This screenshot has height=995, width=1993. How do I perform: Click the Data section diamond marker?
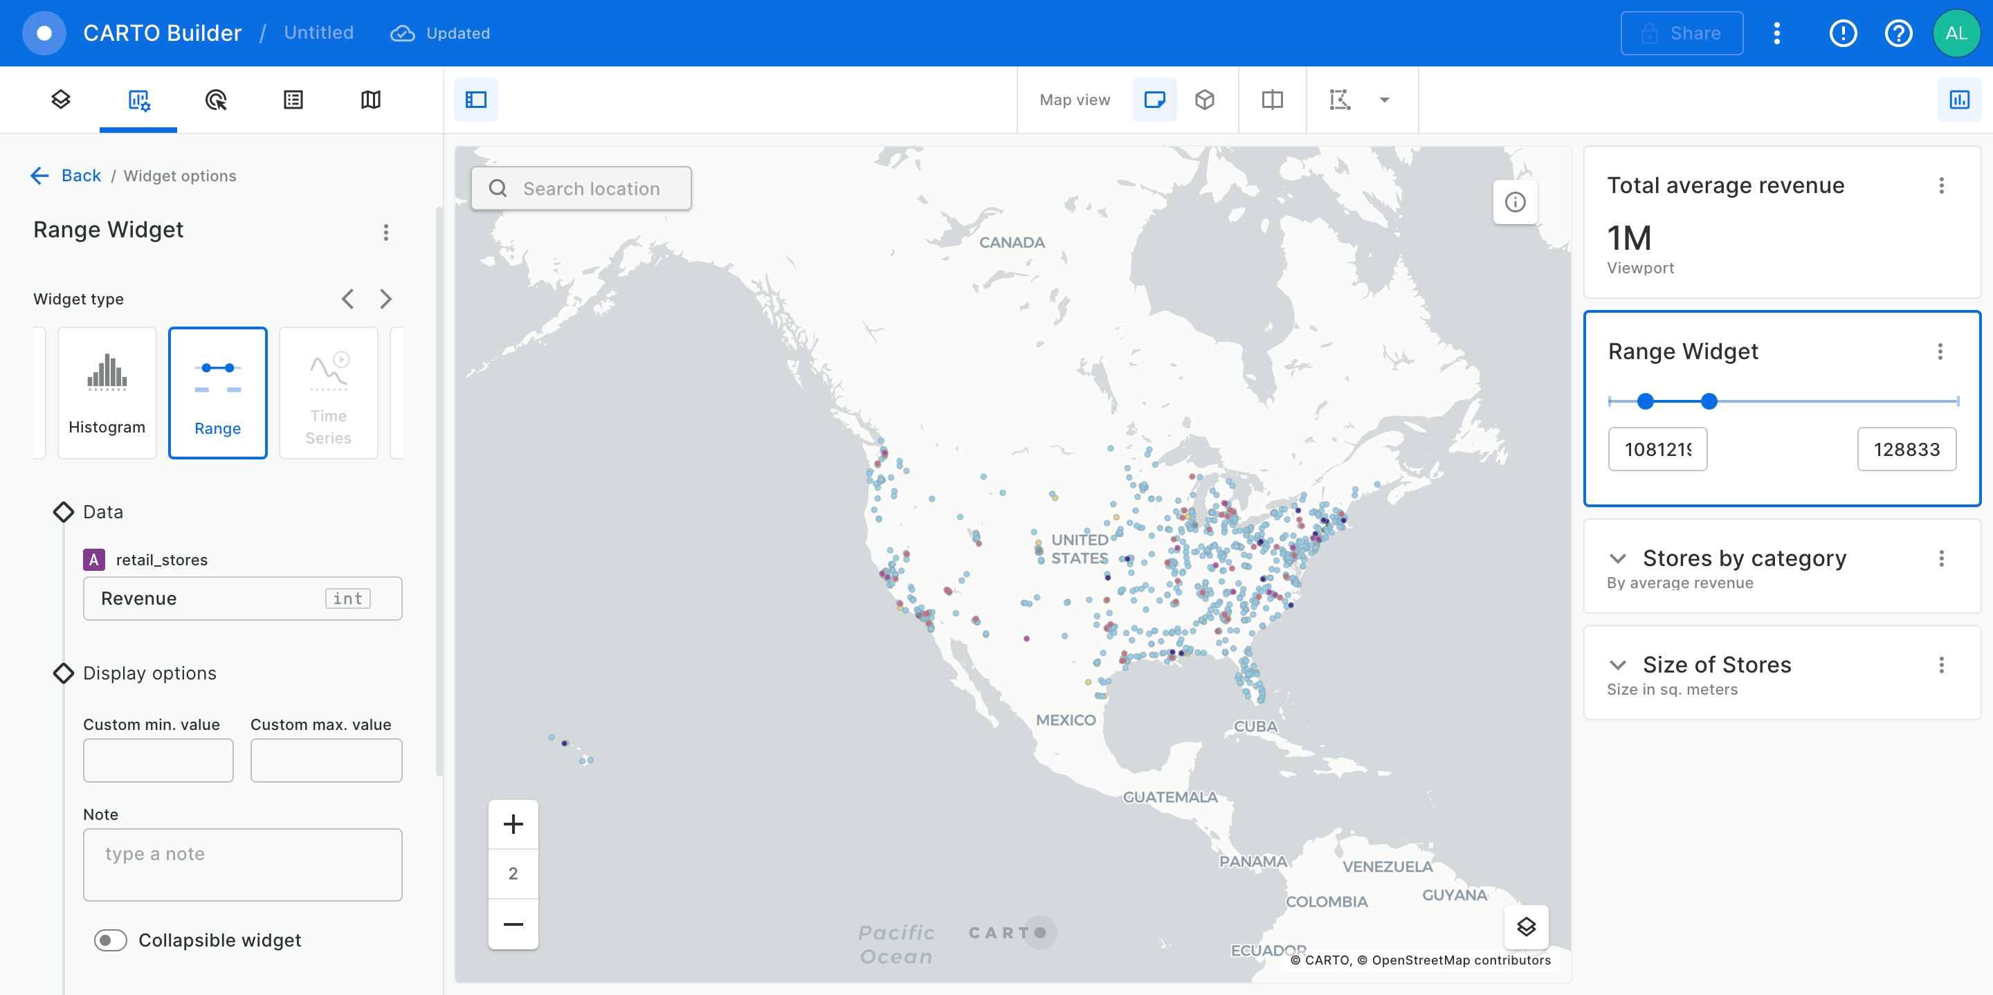(63, 511)
